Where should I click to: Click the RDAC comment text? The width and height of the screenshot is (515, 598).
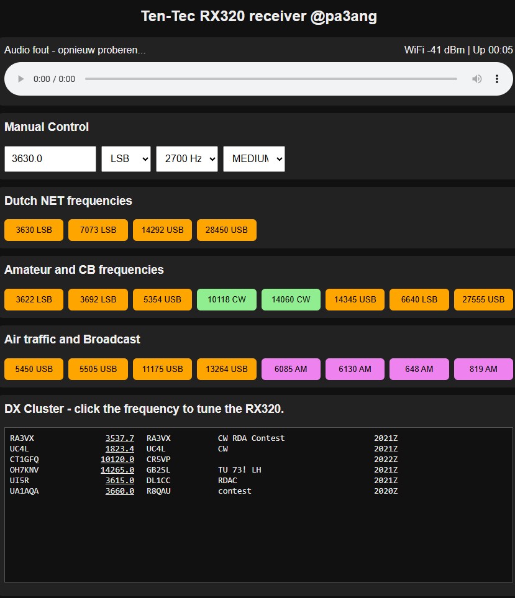[x=227, y=481]
